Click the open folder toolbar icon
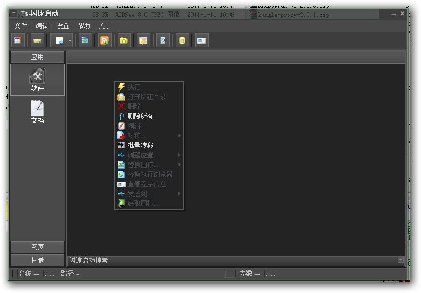 37,40
